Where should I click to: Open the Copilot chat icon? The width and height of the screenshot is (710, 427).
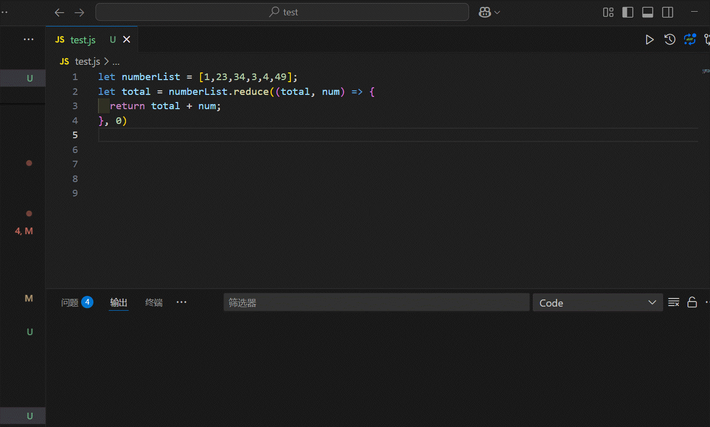click(x=485, y=12)
